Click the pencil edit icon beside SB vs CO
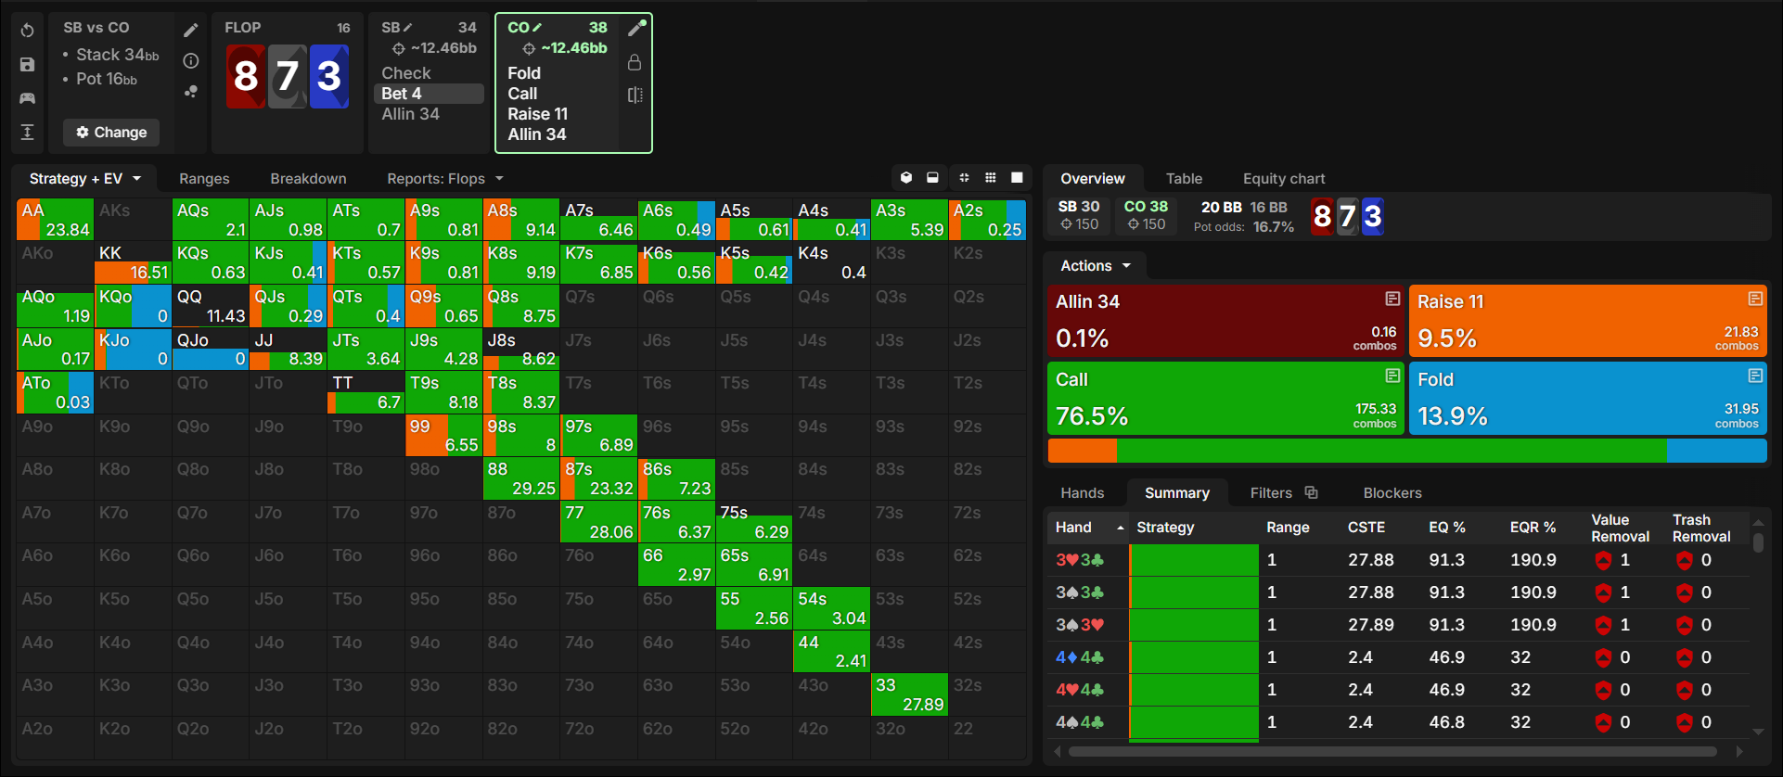Viewport: 1783px width, 777px height. tap(191, 31)
